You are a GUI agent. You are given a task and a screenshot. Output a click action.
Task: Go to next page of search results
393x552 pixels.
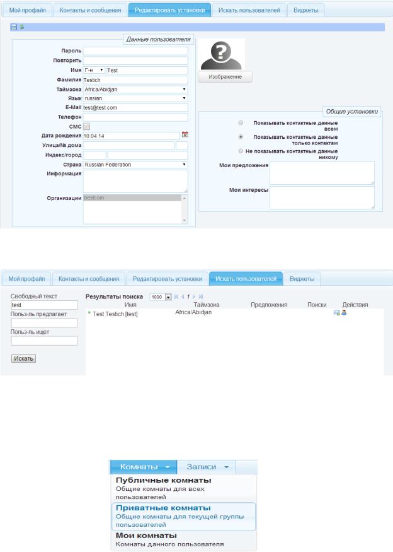point(194,297)
